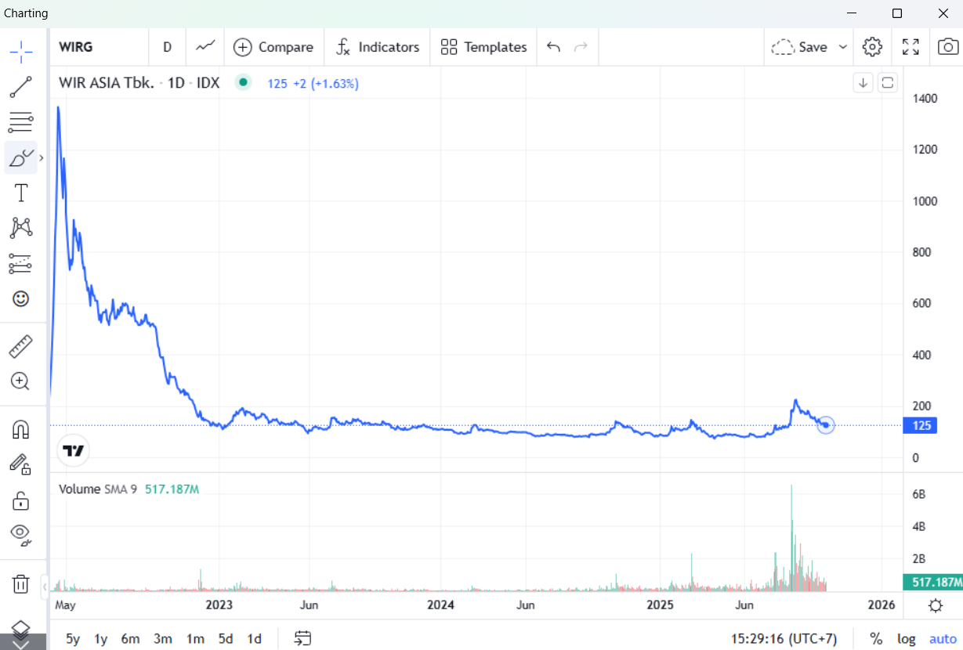963x650 pixels.
Task: Select the ruler measure tool
Action: click(x=21, y=346)
